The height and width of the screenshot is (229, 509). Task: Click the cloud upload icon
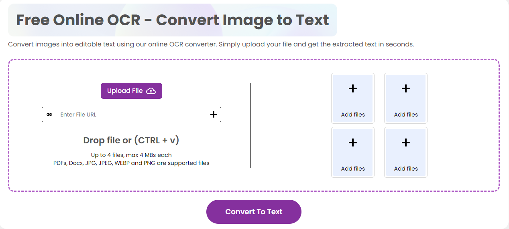[x=151, y=91]
